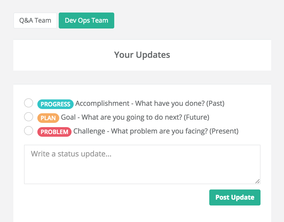Viewport: 284px width, 222px height.
Task: Click 'What are you going to do next?' text
Action: click(x=132, y=117)
